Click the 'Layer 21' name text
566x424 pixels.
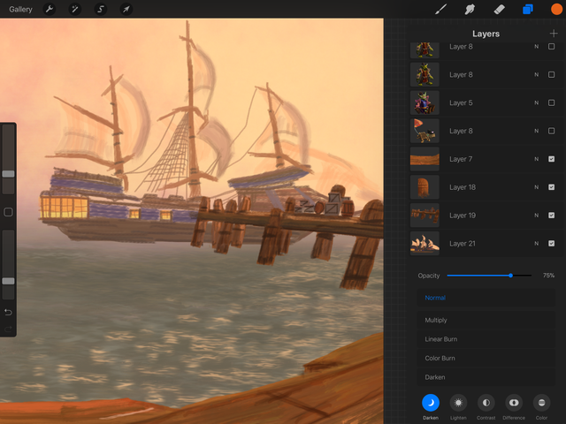coord(463,244)
